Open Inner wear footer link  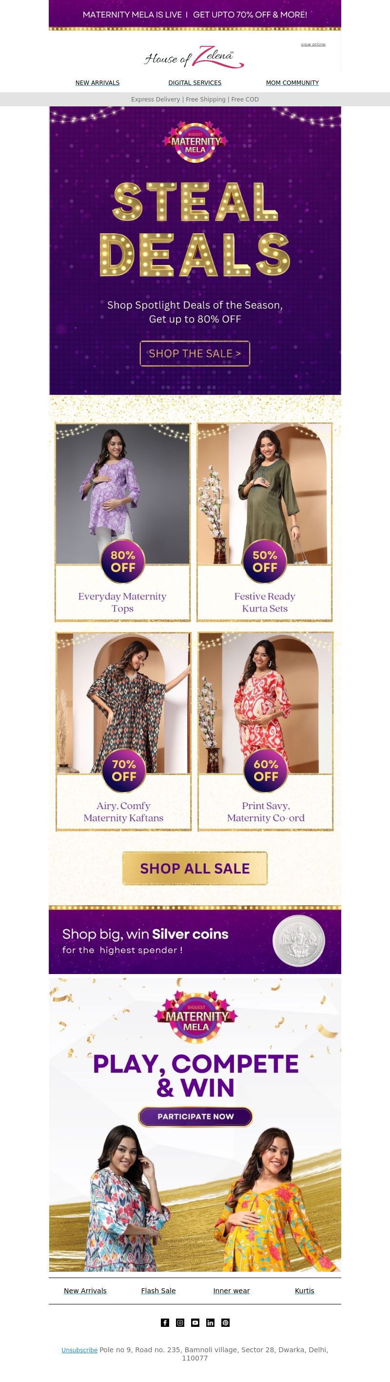(232, 1290)
